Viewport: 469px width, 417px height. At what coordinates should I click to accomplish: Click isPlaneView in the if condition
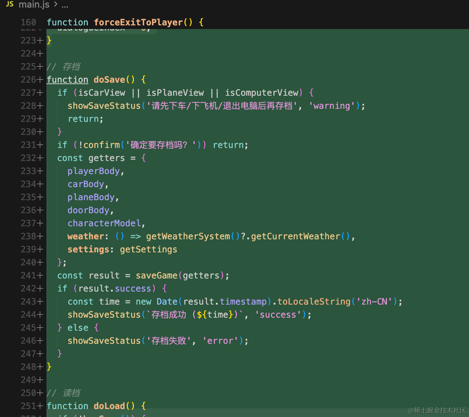(x=175, y=92)
